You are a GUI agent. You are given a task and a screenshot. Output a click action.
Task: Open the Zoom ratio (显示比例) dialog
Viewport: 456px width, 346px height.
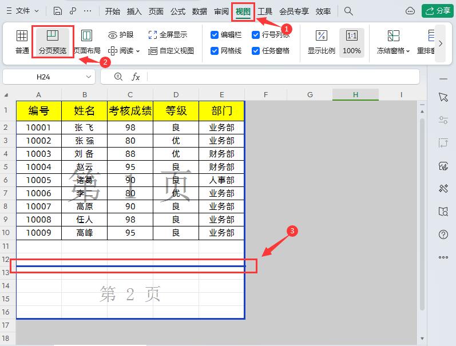click(322, 42)
